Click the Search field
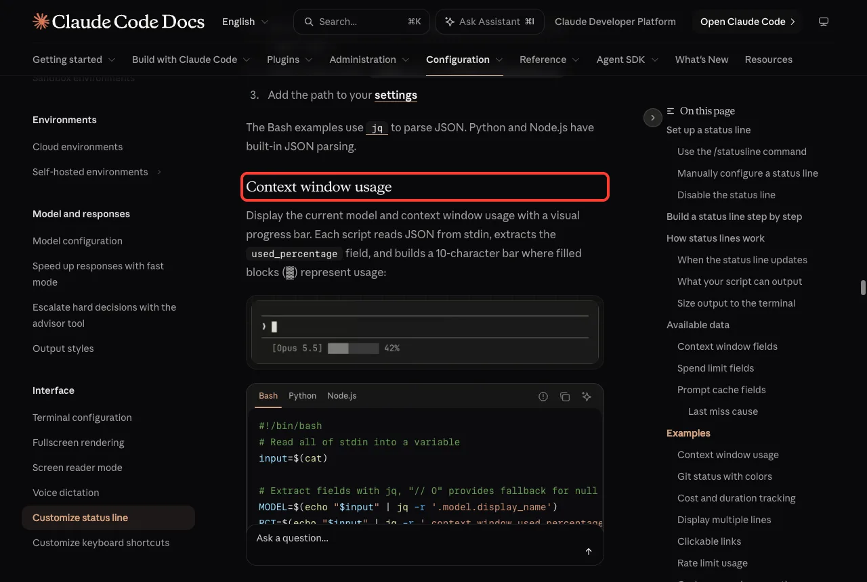Image resolution: width=867 pixels, height=582 pixels. pos(362,22)
